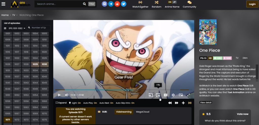This screenshot has height=125, width=259.
Task: Add anime to list plus icon
Action: pyautogui.click(x=183, y=103)
